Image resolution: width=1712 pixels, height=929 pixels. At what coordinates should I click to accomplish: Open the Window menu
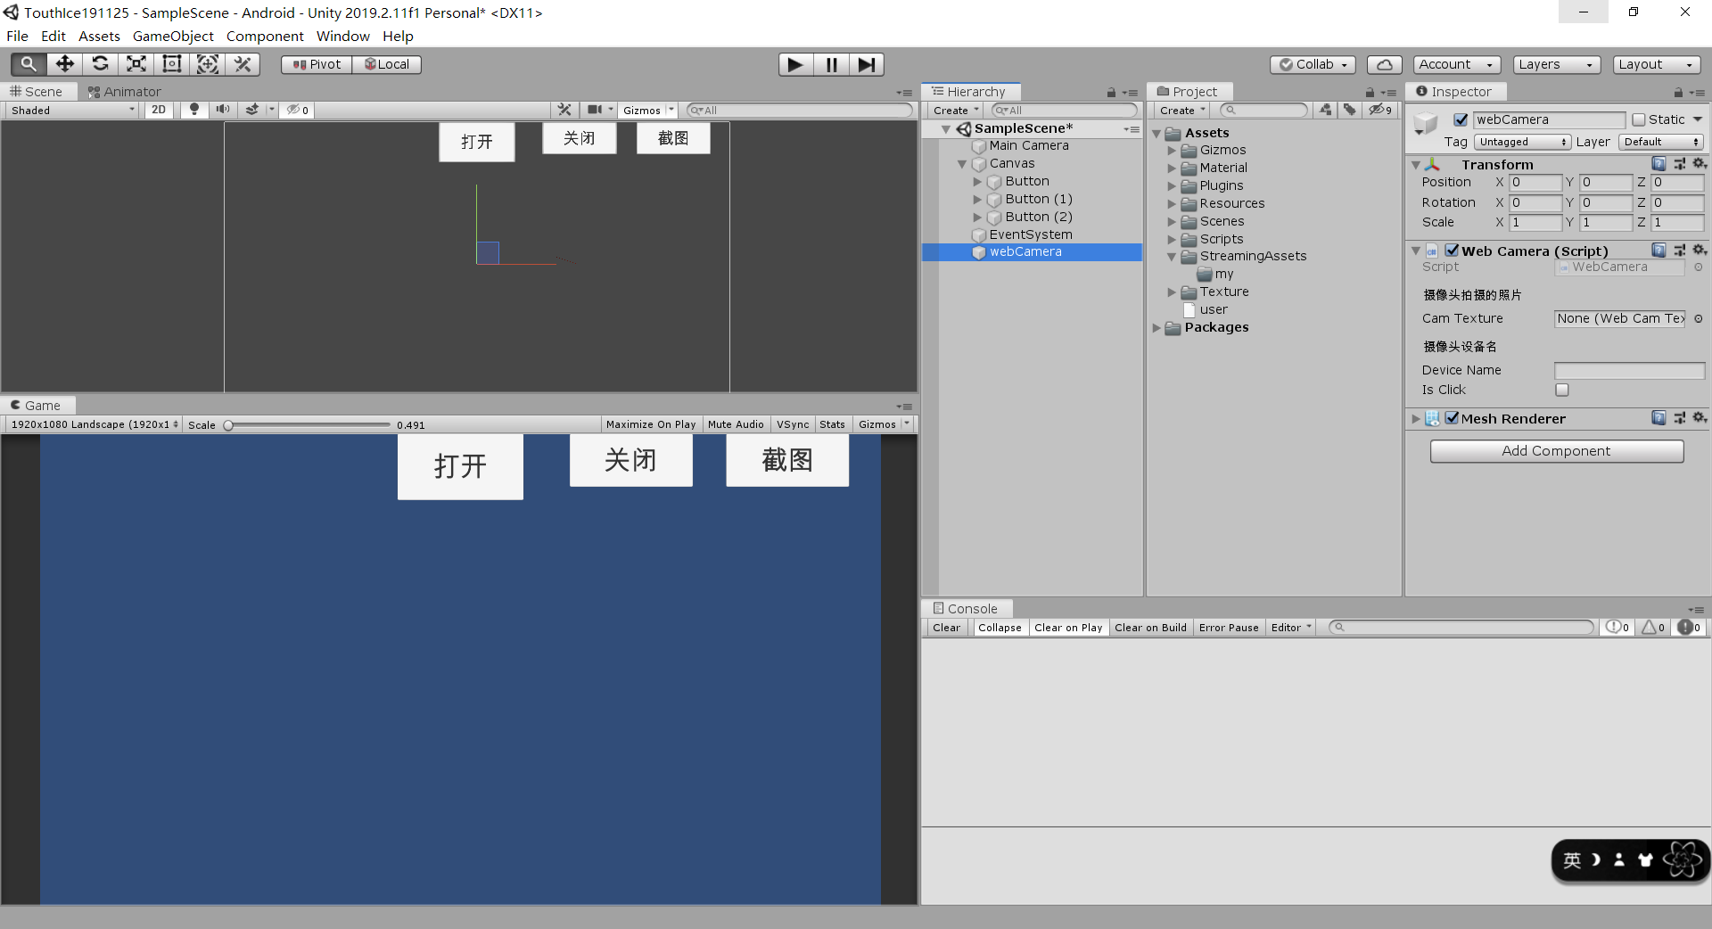[x=342, y=36]
